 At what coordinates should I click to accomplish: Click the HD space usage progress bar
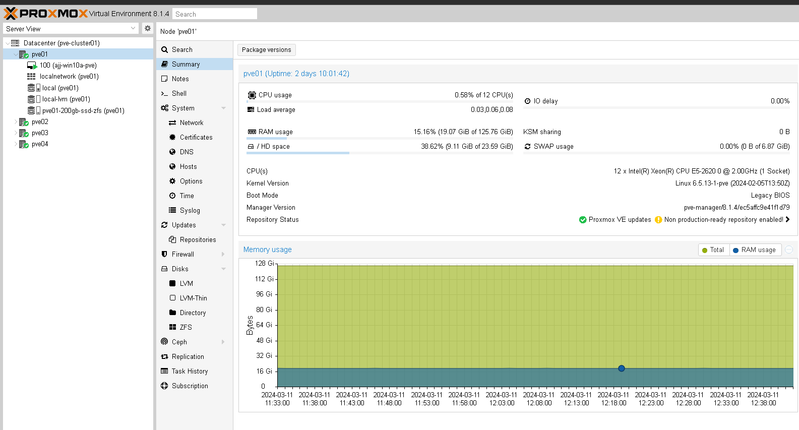380,153
